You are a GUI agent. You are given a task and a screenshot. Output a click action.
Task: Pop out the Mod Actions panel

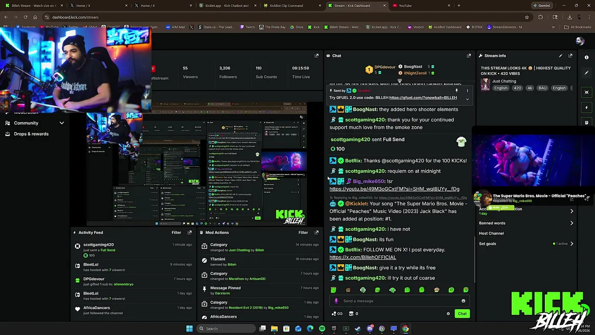tap(317, 233)
